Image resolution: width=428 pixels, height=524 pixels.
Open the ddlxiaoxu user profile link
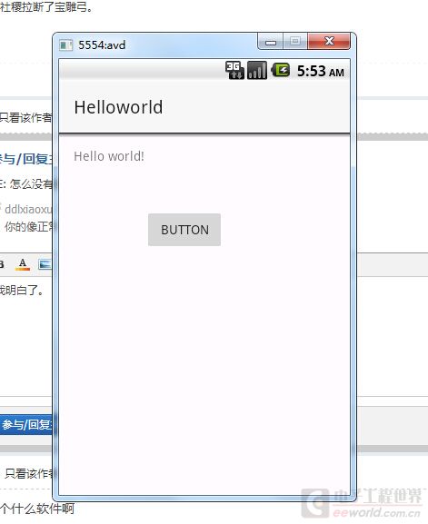pyautogui.click(x=28, y=209)
